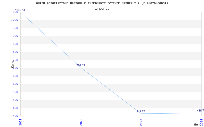The width and height of the screenshot is (204, 127).
Task: Click the 850 y-axis tick
Action: 15,44
